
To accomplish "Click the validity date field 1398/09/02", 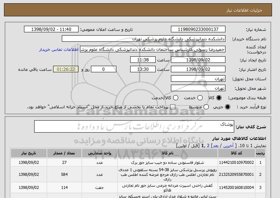I will [198, 69].
